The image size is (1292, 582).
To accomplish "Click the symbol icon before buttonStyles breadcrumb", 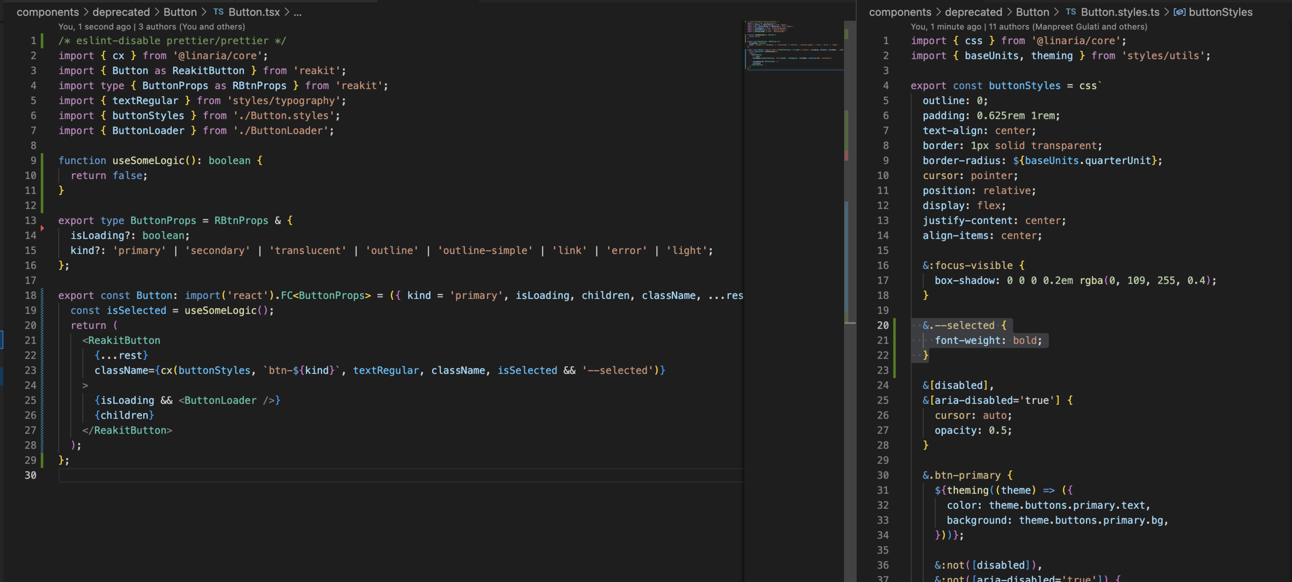I will coord(1179,12).
